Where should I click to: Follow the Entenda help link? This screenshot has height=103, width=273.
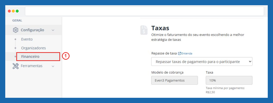coord(187,53)
